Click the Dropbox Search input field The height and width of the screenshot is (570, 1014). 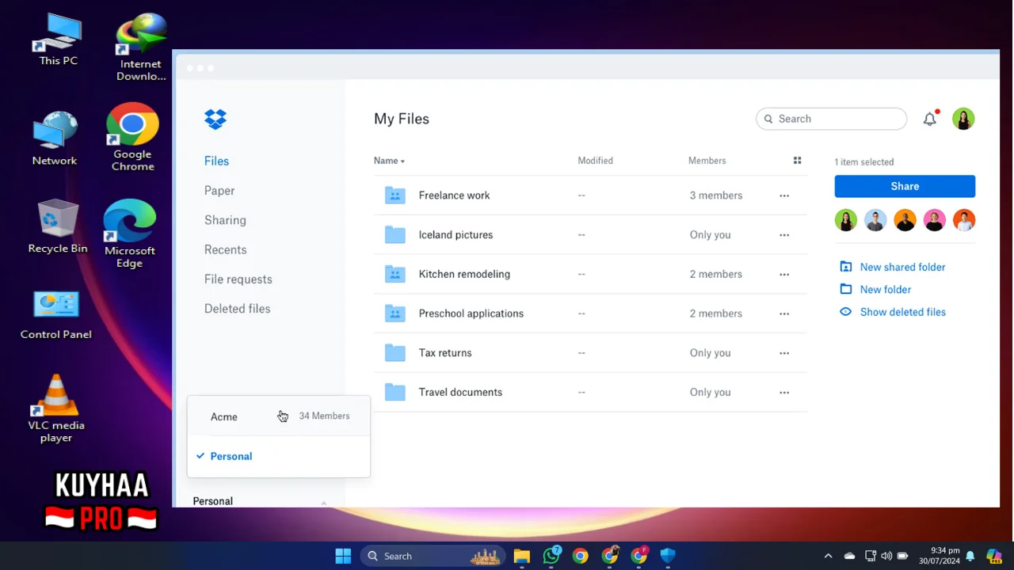tap(831, 119)
